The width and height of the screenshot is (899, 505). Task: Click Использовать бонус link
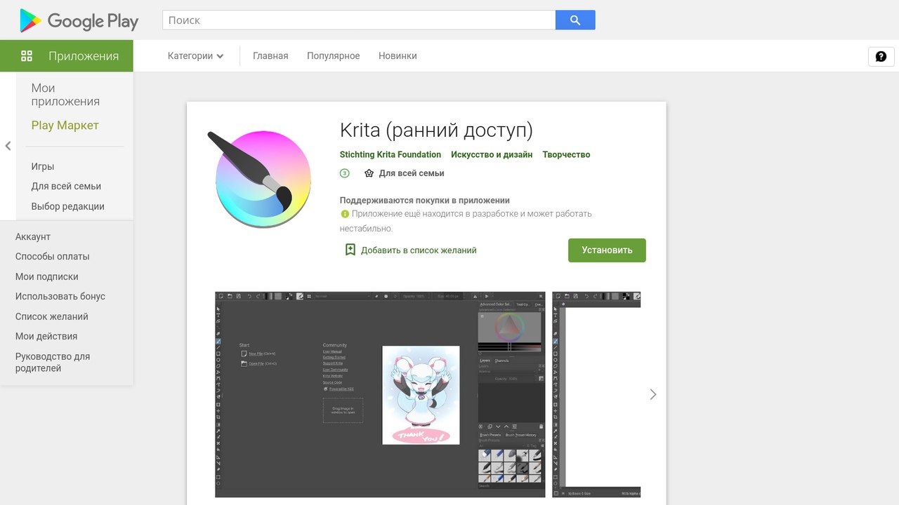60,297
